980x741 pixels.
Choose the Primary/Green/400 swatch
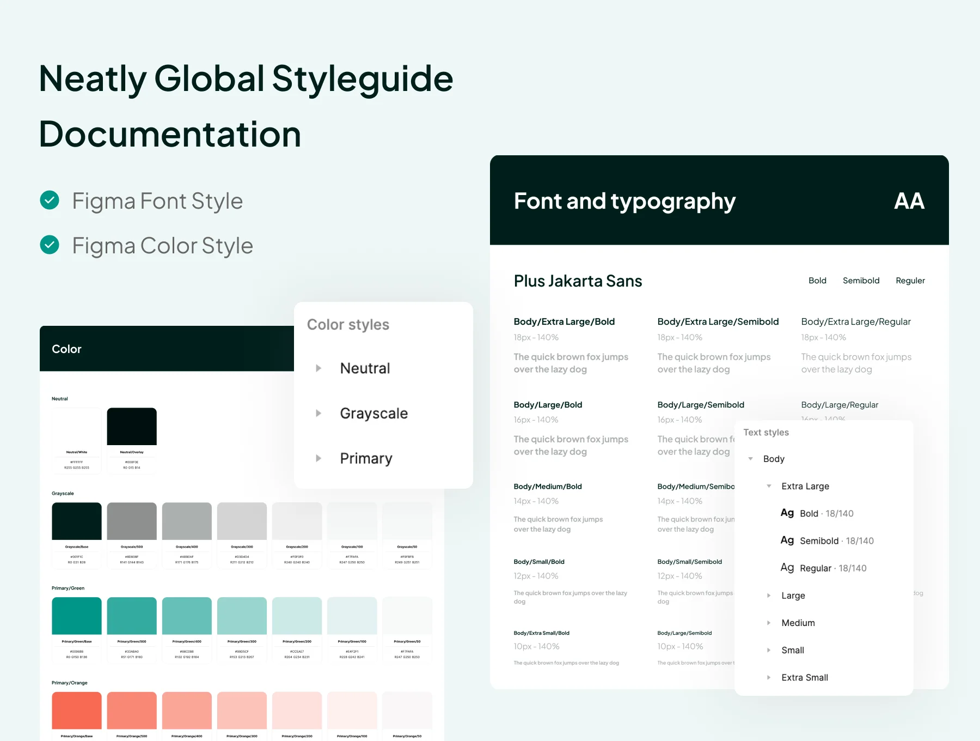pos(187,616)
